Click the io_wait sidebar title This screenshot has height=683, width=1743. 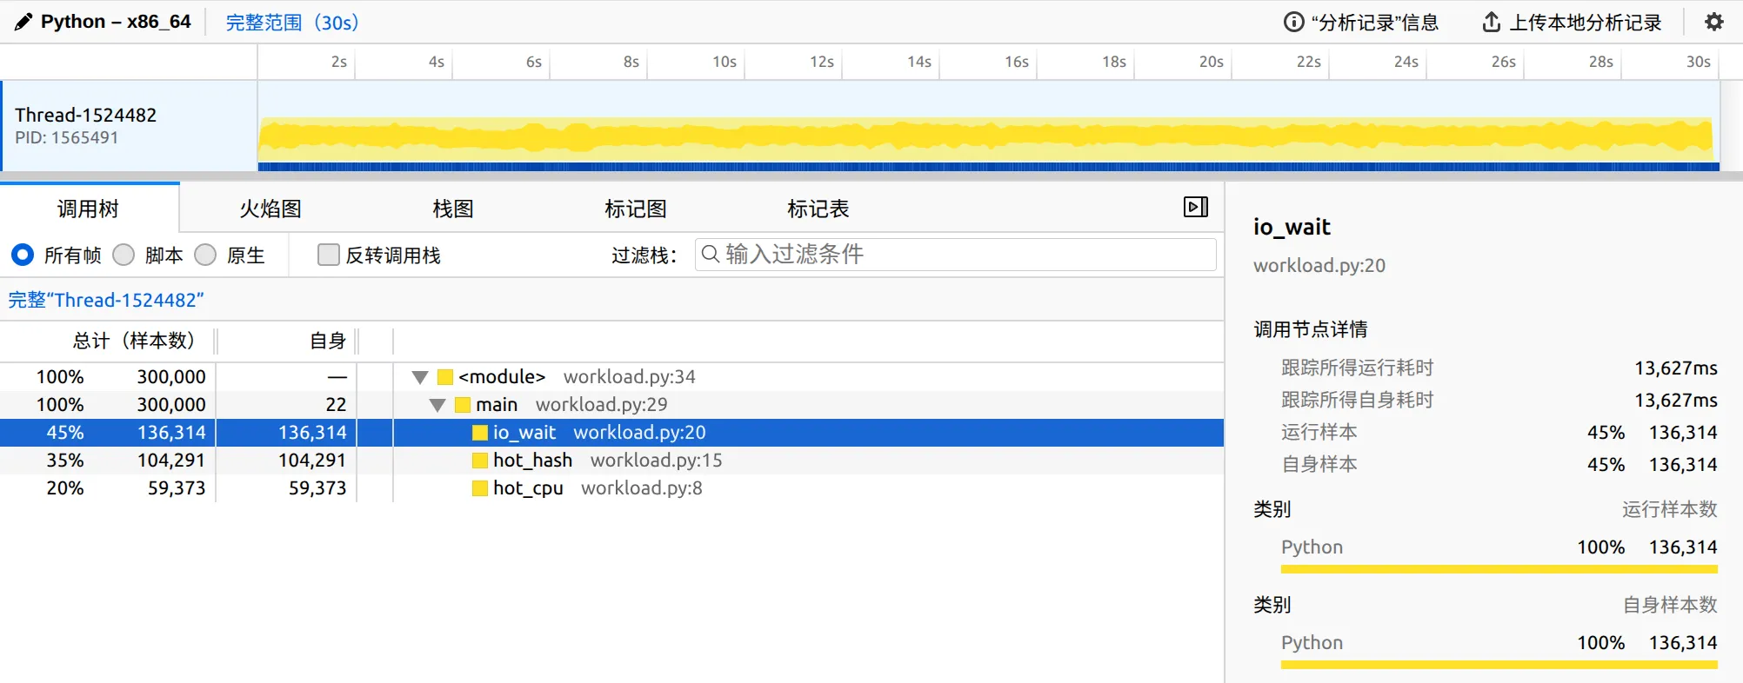[1292, 227]
